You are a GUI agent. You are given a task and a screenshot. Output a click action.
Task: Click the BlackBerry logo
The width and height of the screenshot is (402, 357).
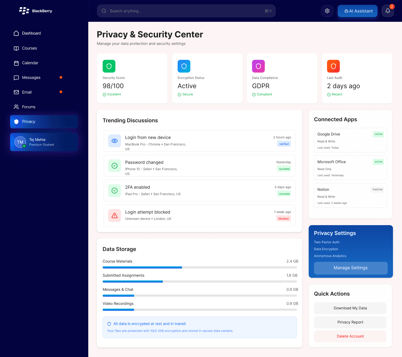[24, 11]
